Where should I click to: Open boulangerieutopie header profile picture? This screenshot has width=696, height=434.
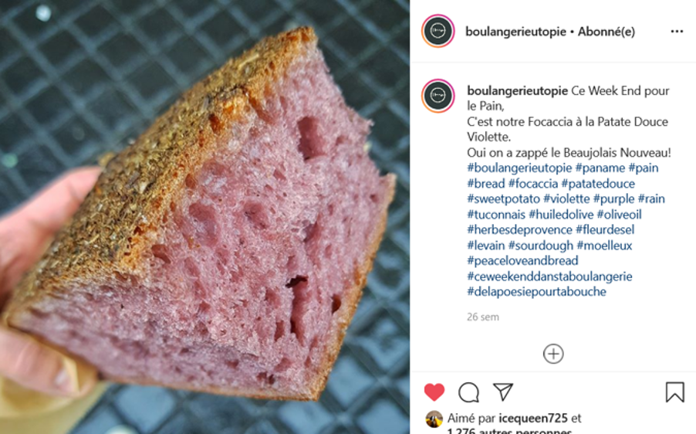[438, 31]
